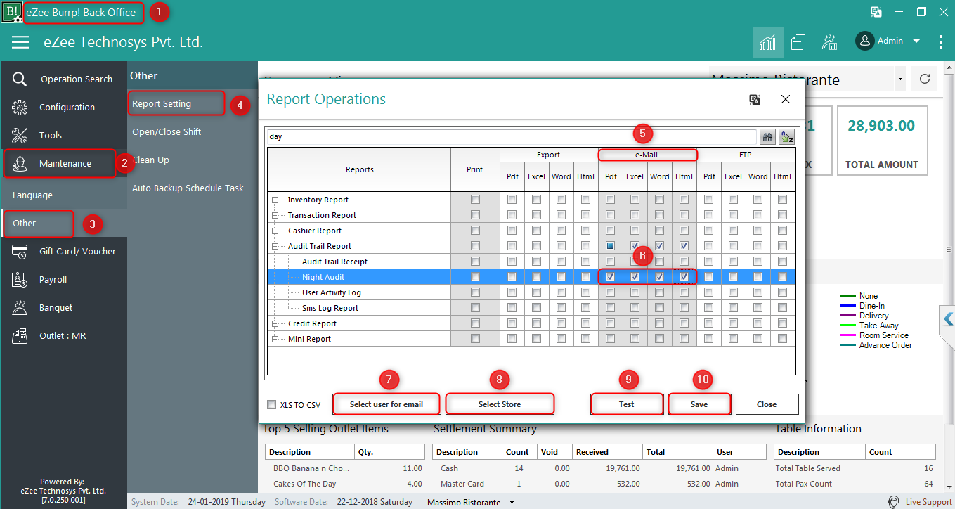This screenshot has width=955, height=509.
Task: Expand Inventory Report tree node
Action: [275, 200]
